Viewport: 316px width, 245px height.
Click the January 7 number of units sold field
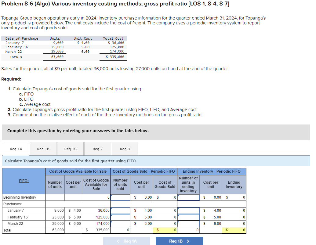coord(120,210)
